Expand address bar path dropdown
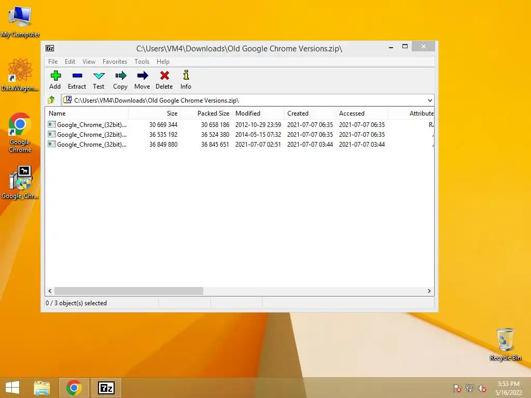Screen dimensions: 531x398 pyautogui.click(x=430, y=100)
